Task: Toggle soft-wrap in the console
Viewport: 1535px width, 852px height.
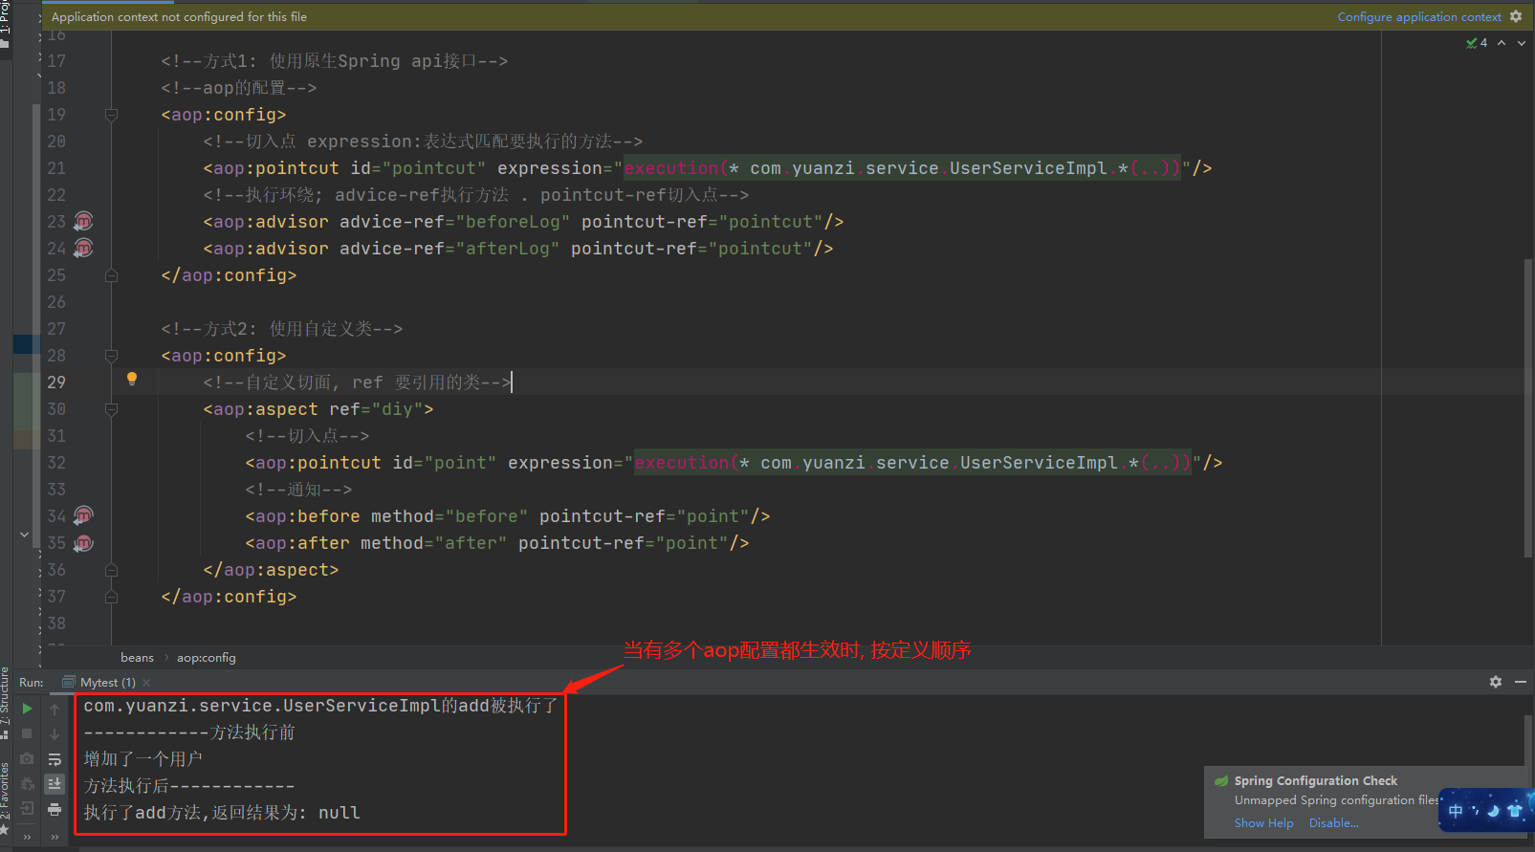Action: click(x=55, y=759)
